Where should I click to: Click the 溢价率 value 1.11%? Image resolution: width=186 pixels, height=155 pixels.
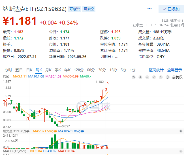pos(69,51)
